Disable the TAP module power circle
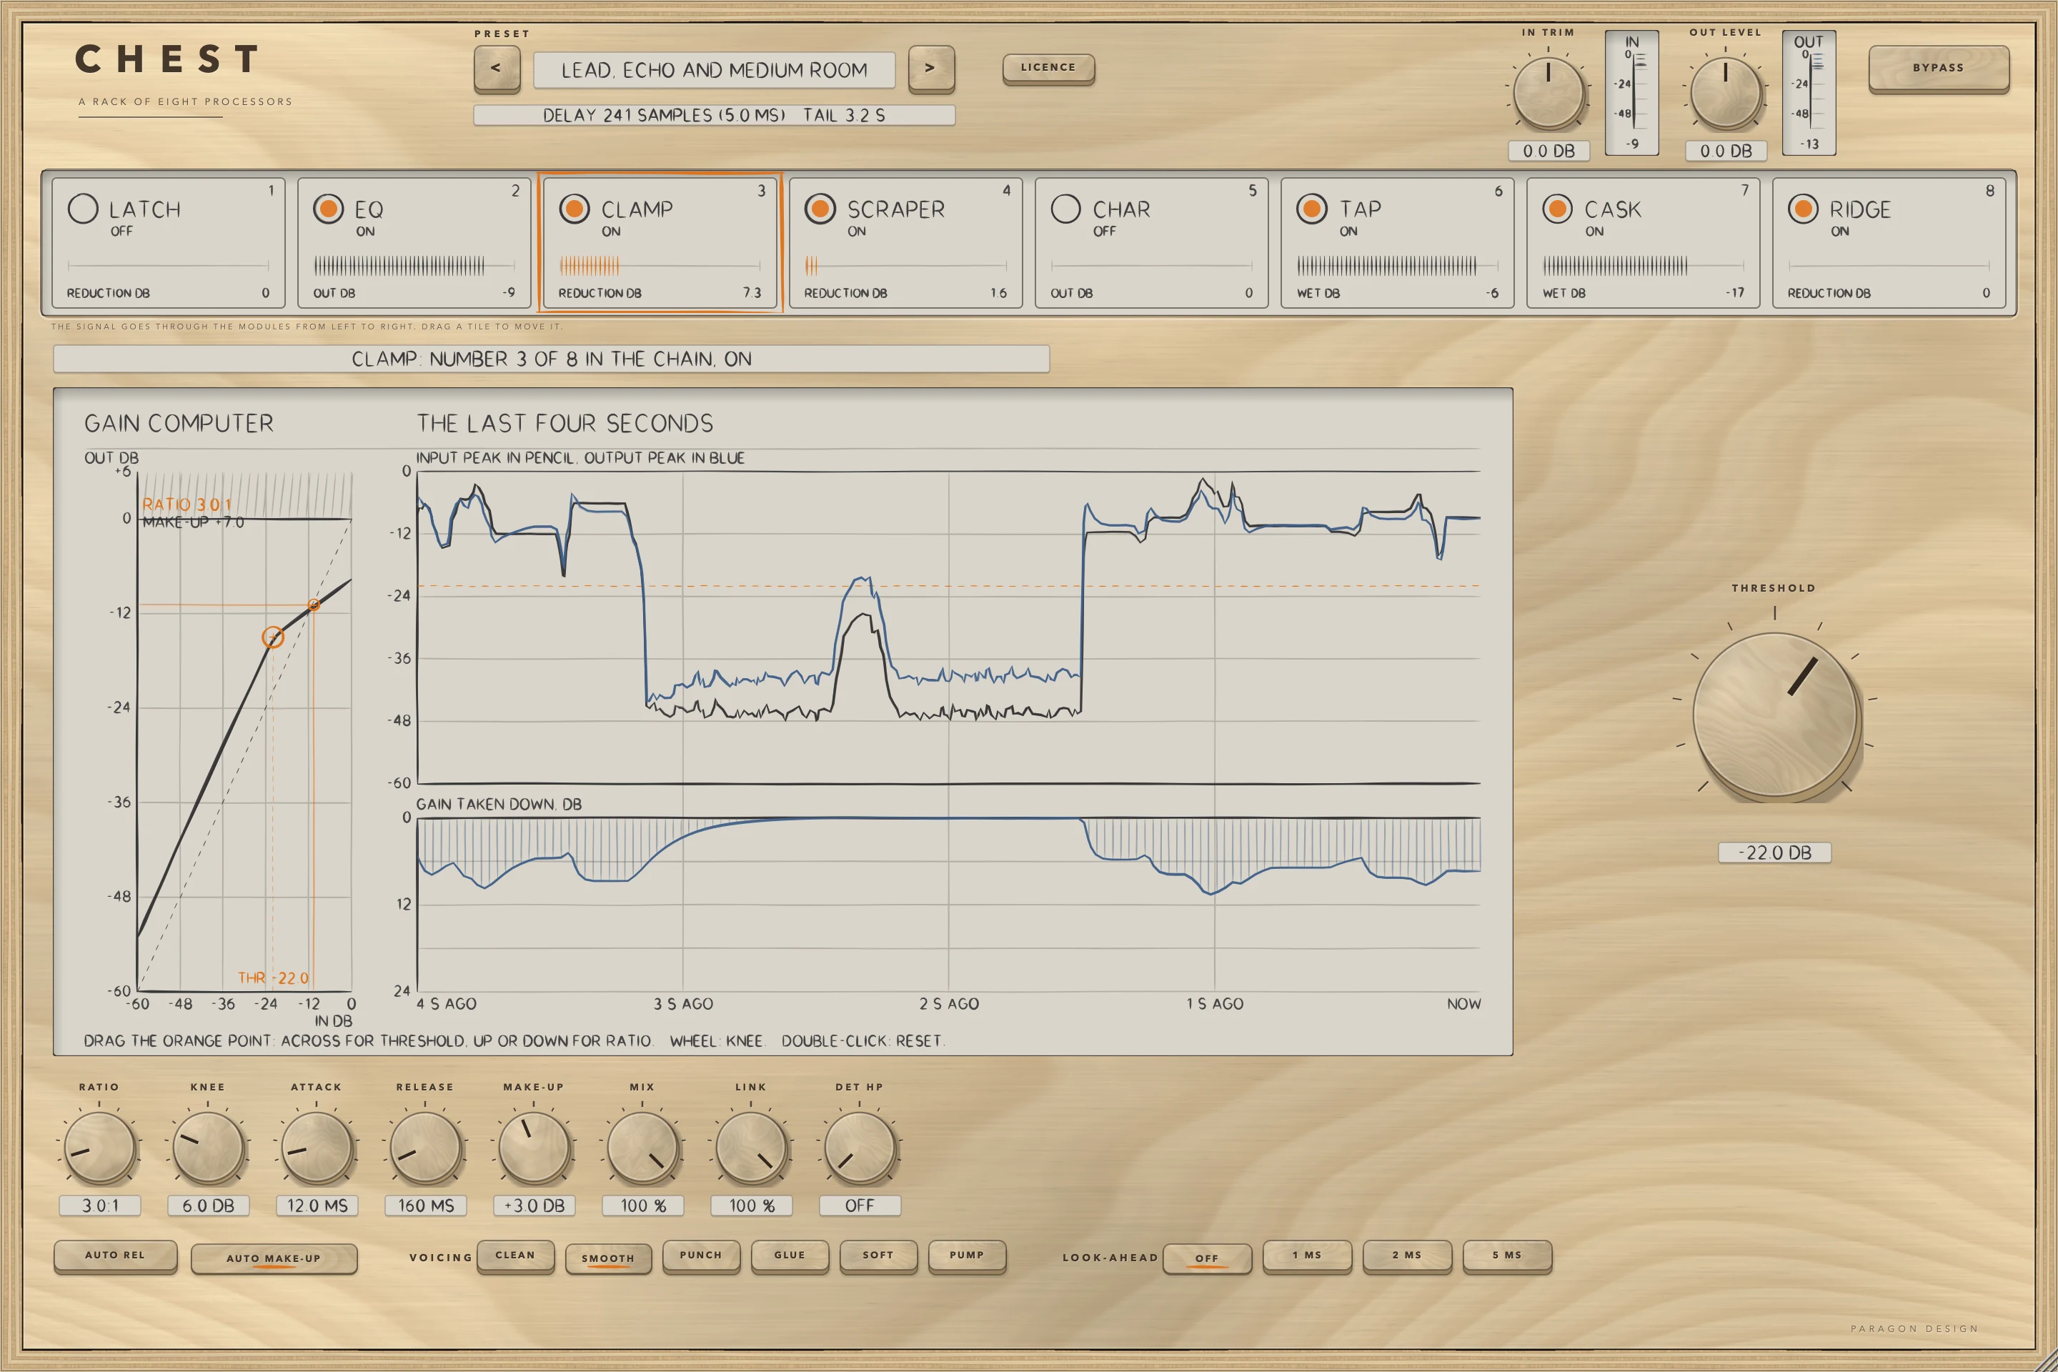Image resolution: width=2058 pixels, height=1372 pixels. click(x=1312, y=208)
